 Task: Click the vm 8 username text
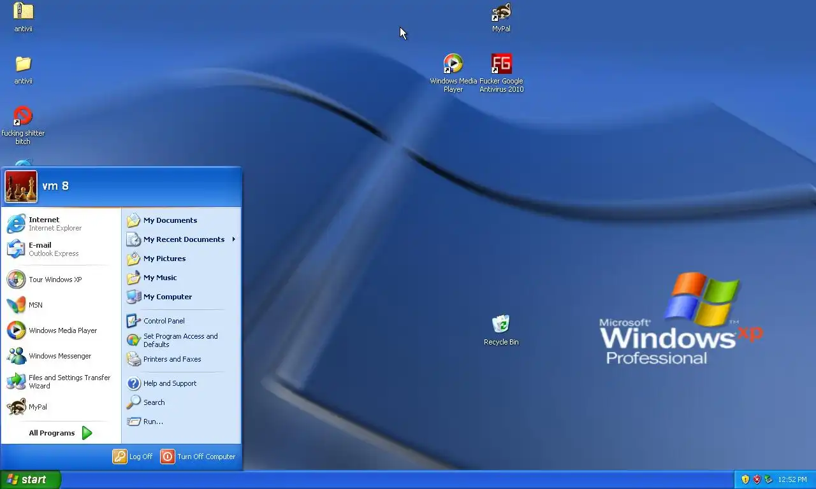coord(55,186)
